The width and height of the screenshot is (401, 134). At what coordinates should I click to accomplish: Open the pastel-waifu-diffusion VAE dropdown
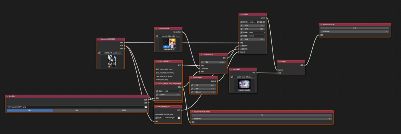pyautogui.click(x=244, y=77)
